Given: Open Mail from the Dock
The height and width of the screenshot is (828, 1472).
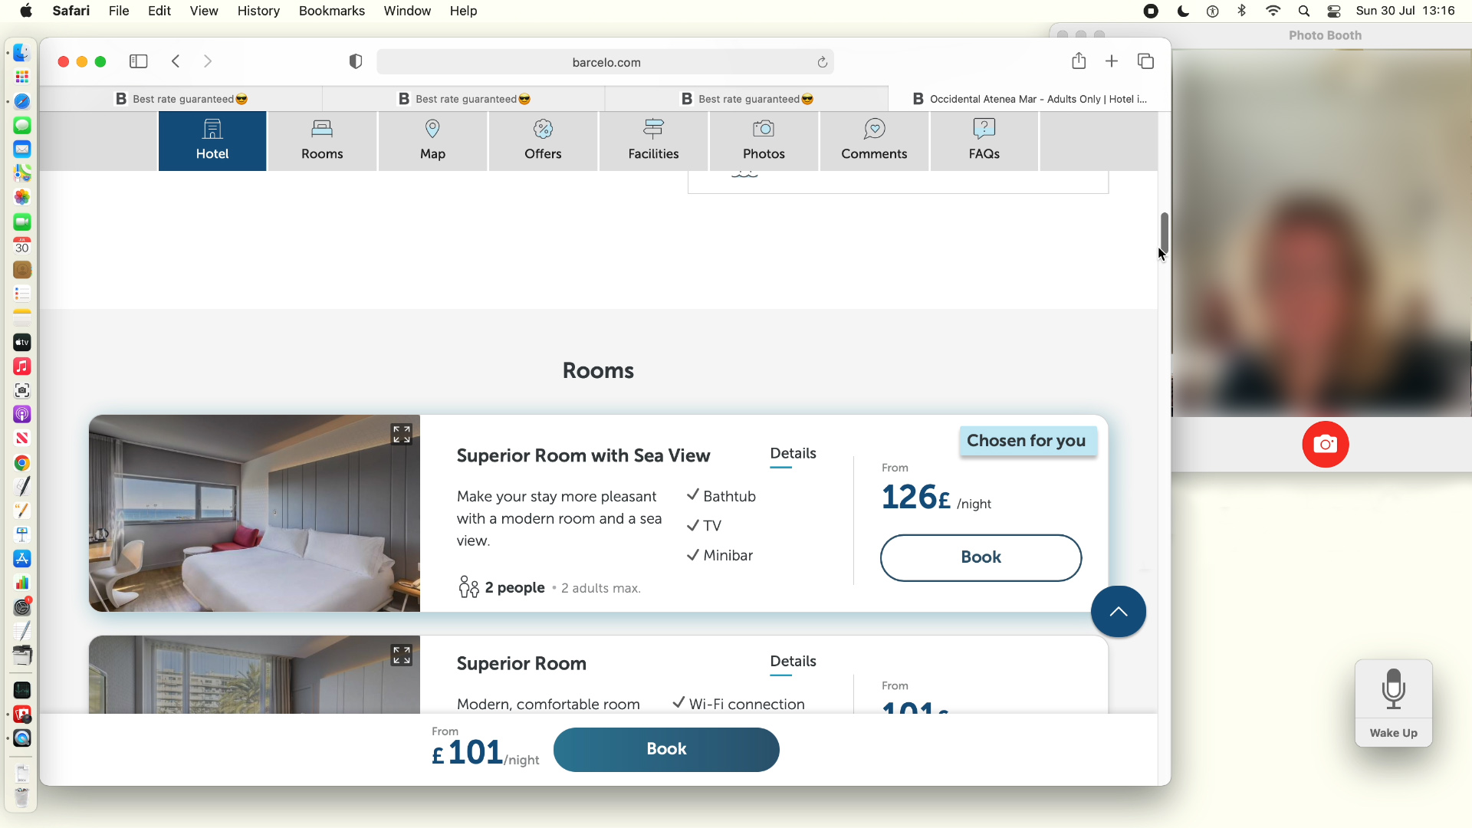Looking at the screenshot, I should pyautogui.click(x=22, y=149).
